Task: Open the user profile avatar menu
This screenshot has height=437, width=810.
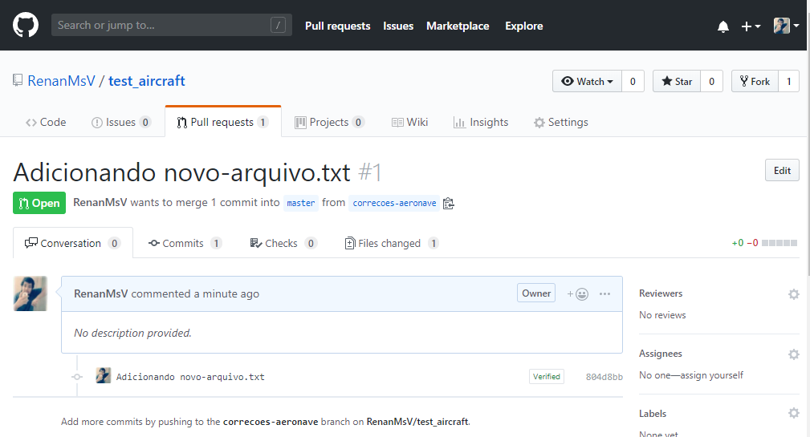Action: pos(786,26)
